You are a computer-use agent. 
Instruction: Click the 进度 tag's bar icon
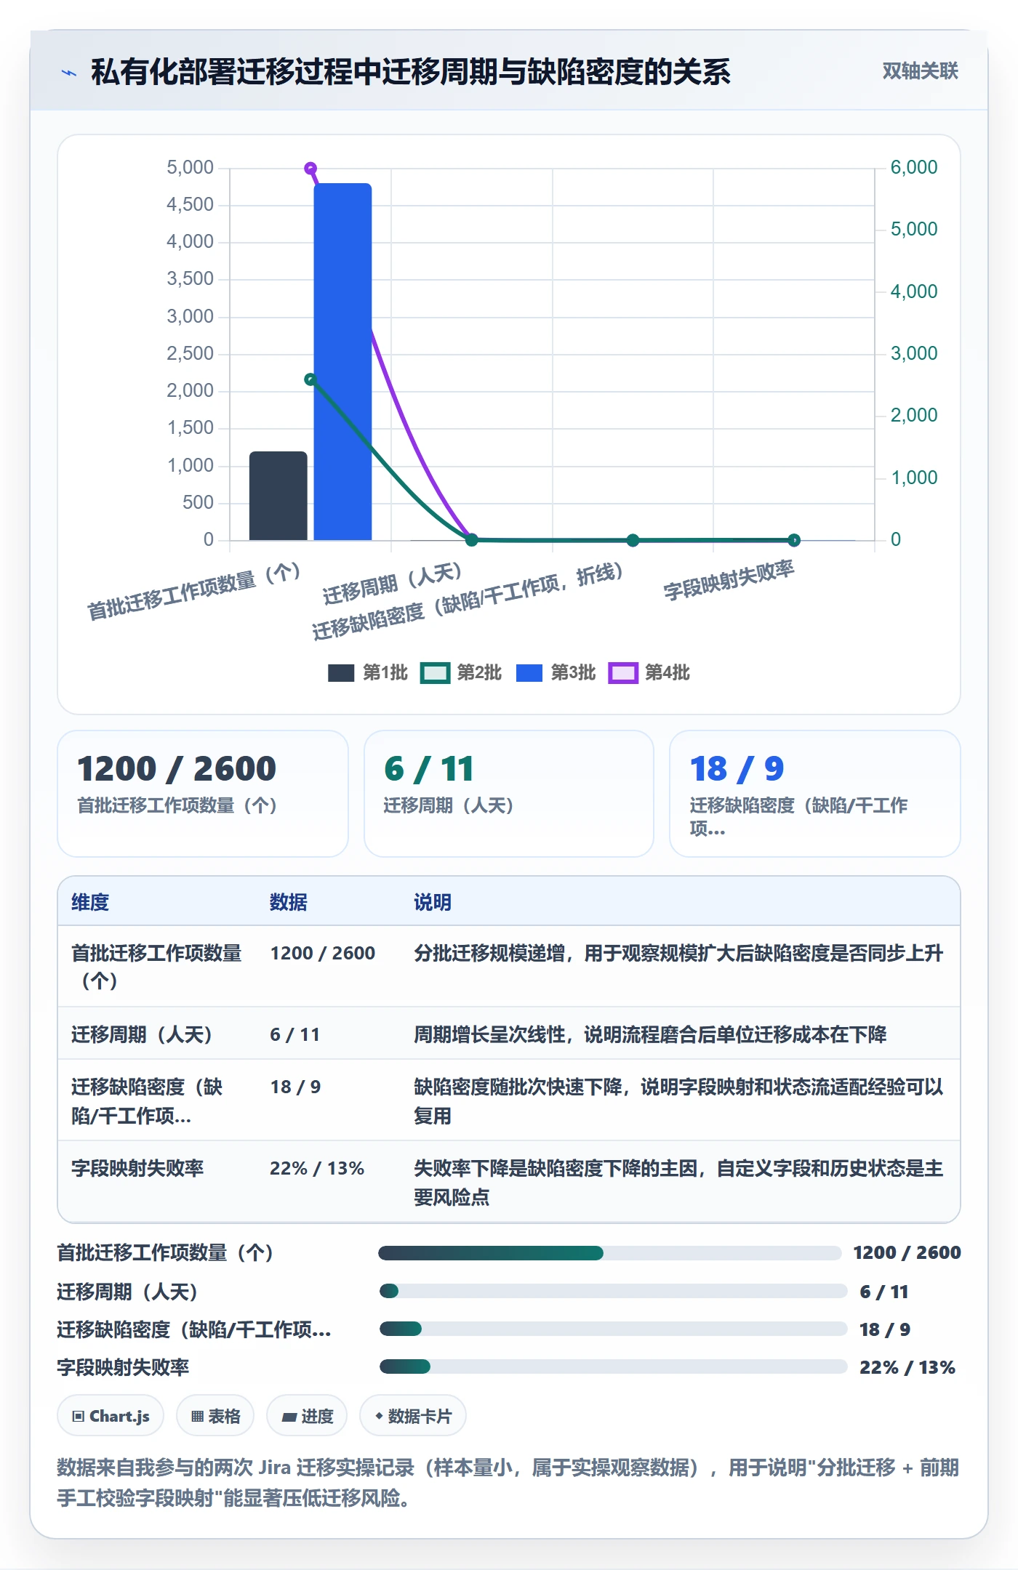pos(289,1417)
